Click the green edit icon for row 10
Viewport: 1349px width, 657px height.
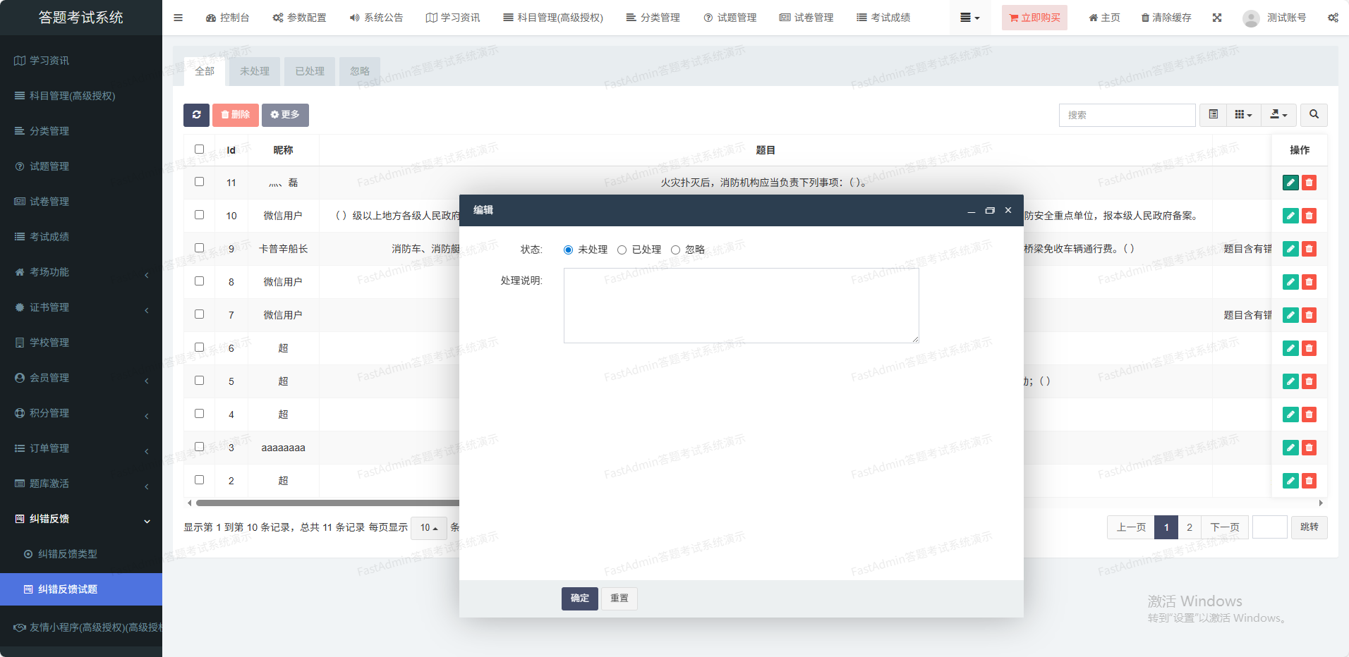coord(1290,216)
